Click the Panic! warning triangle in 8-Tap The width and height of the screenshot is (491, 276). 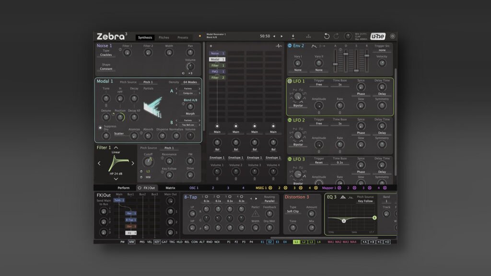(255, 214)
